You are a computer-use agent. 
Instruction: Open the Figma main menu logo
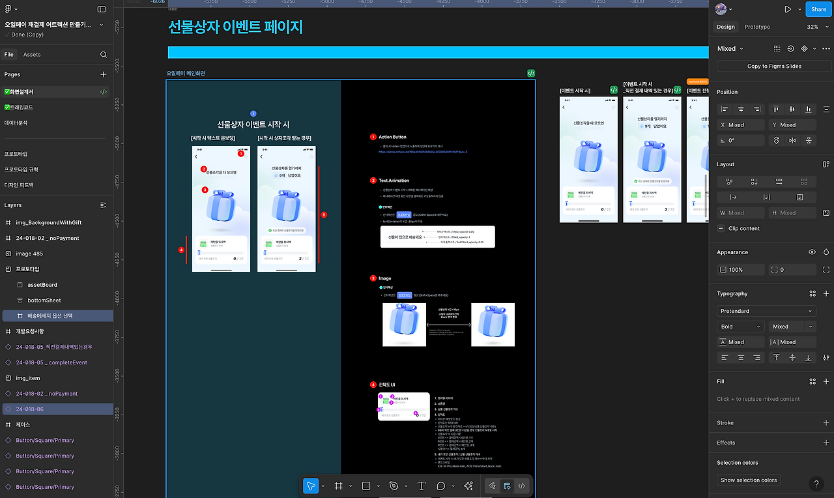pyautogui.click(x=8, y=9)
